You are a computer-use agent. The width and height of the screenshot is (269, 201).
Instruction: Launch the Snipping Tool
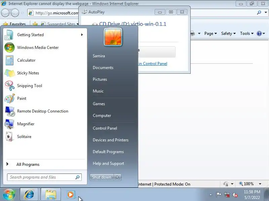click(45, 86)
